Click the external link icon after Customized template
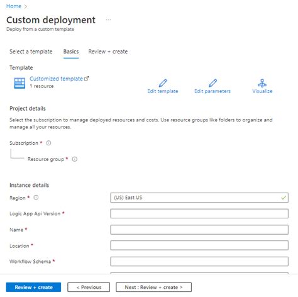 pos(86,79)
